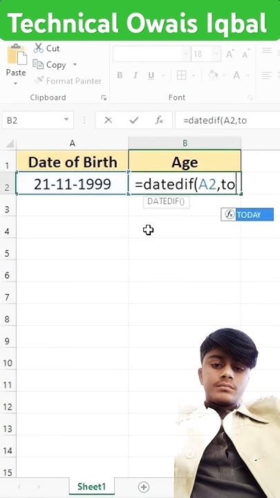
Task: Select row 1 header
Action: coord(8,161)
